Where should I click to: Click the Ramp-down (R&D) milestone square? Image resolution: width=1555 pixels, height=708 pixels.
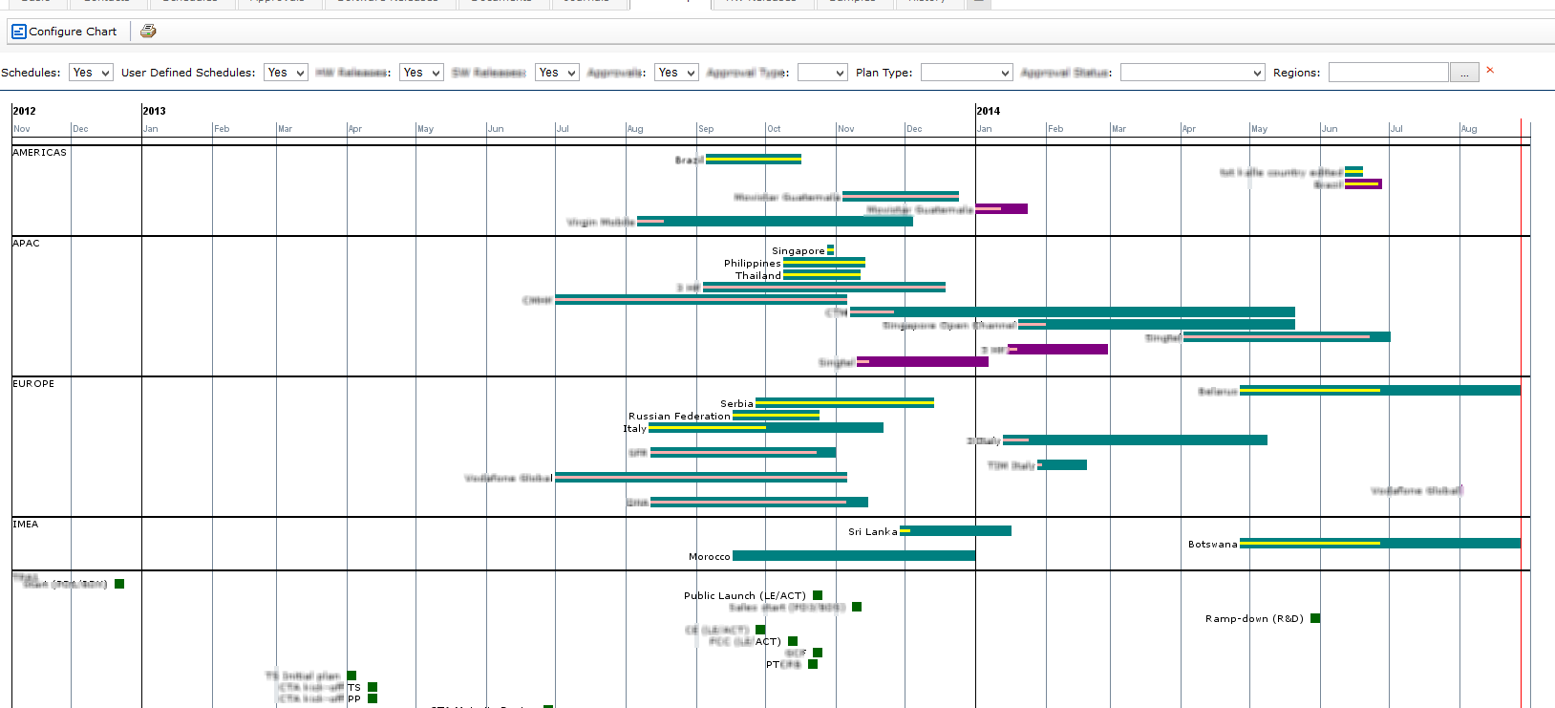1315,618
